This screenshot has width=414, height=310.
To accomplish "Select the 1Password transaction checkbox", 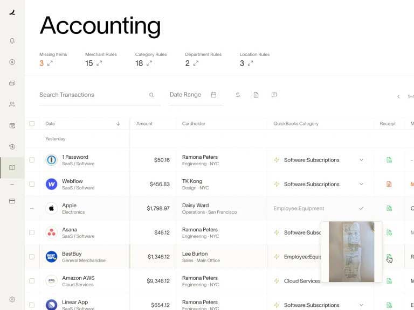I will coord(32,160).
